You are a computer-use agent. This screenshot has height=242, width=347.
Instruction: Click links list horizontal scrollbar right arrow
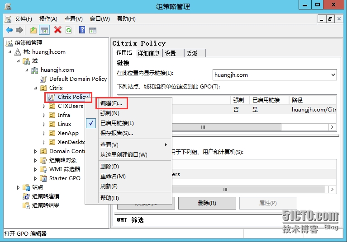pyautogui.click(x=332, y=127)
